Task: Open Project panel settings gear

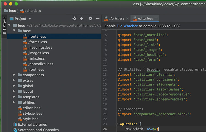Action: coord(91,18)
